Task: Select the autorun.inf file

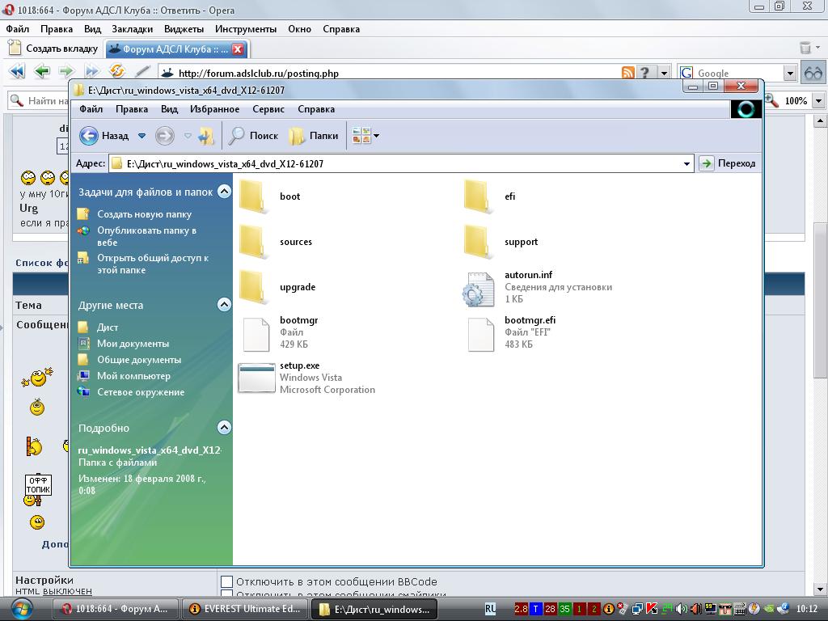Action: point(479,288)
